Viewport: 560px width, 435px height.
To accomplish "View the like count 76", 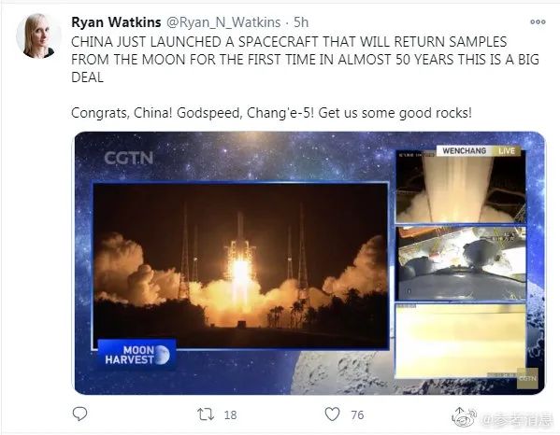I will [x=357, y=414].
